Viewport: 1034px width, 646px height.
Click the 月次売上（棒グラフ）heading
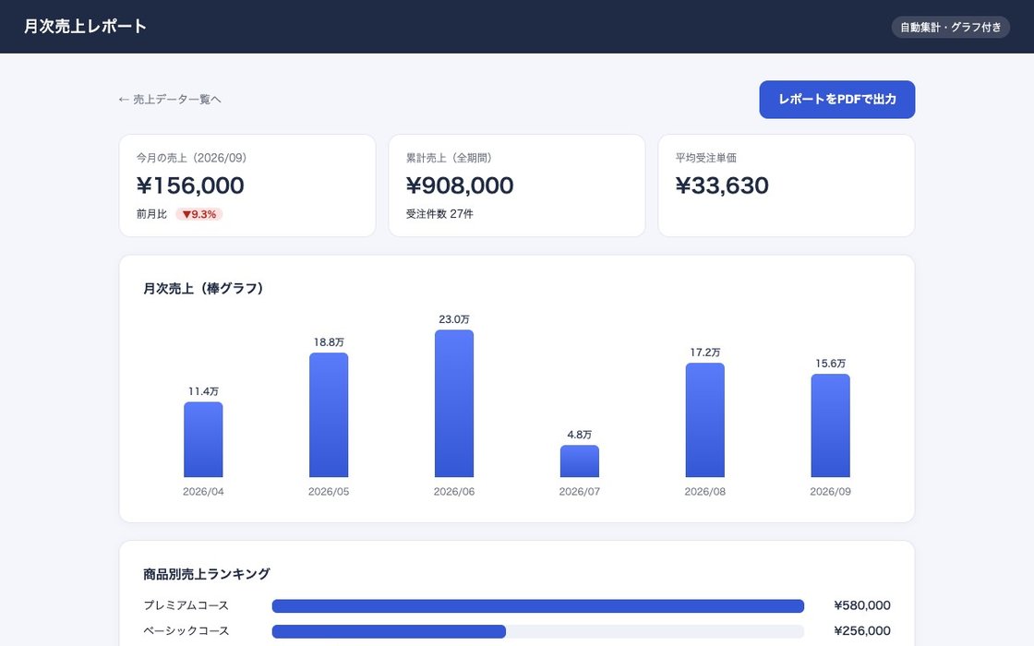203,288
